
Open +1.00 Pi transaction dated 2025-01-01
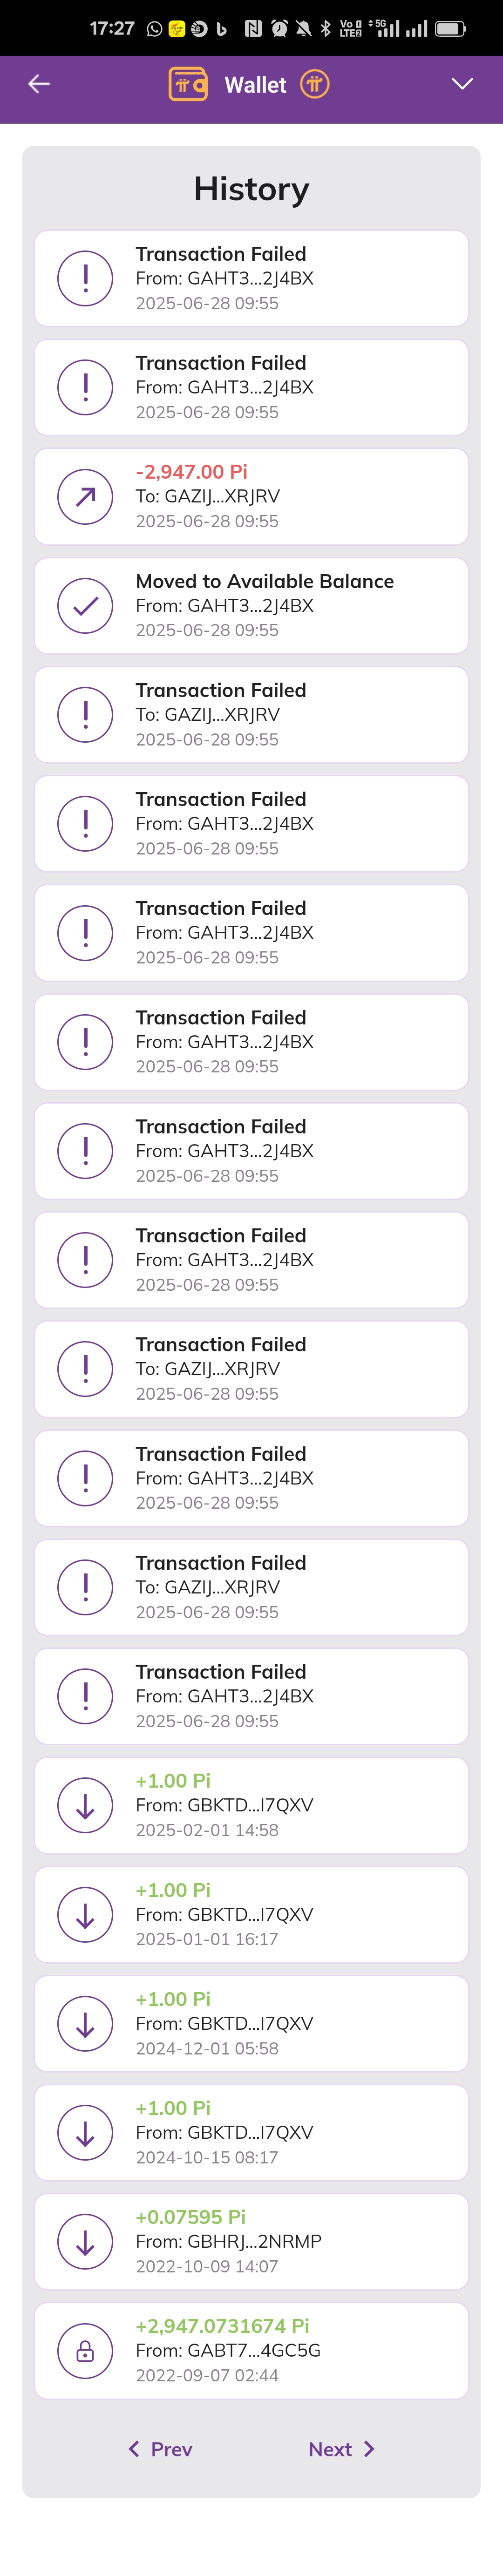coord(251,1914)
